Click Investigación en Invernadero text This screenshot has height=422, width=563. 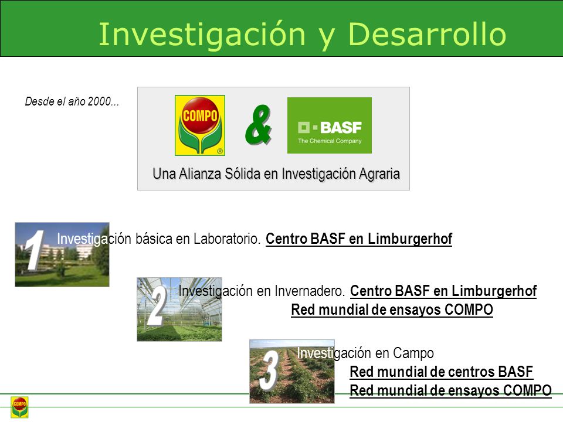pyautogui.click(x=262, y=291)
